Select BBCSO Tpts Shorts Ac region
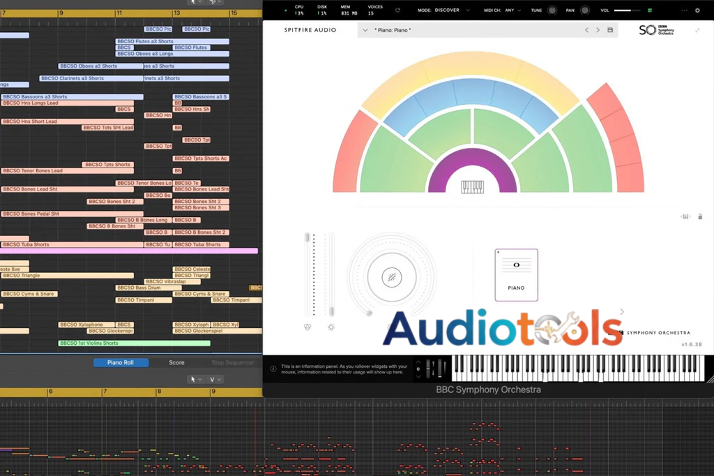This screenshot has width=714, height=476. pos(201,158)
